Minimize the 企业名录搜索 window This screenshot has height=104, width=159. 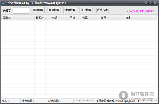[146, 3]
